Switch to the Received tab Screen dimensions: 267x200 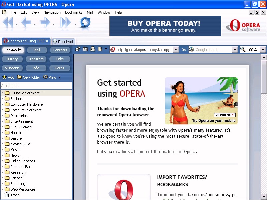[x=63, y=41]
